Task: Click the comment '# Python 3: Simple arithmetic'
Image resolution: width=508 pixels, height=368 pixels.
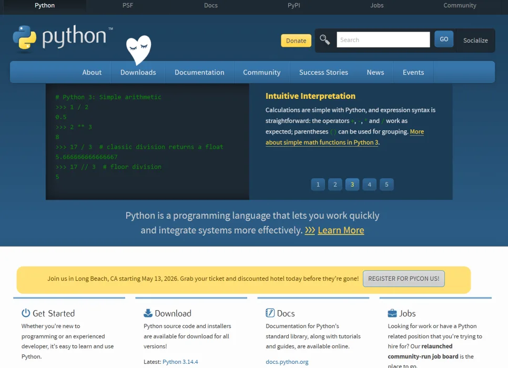Action: point(108,97)
